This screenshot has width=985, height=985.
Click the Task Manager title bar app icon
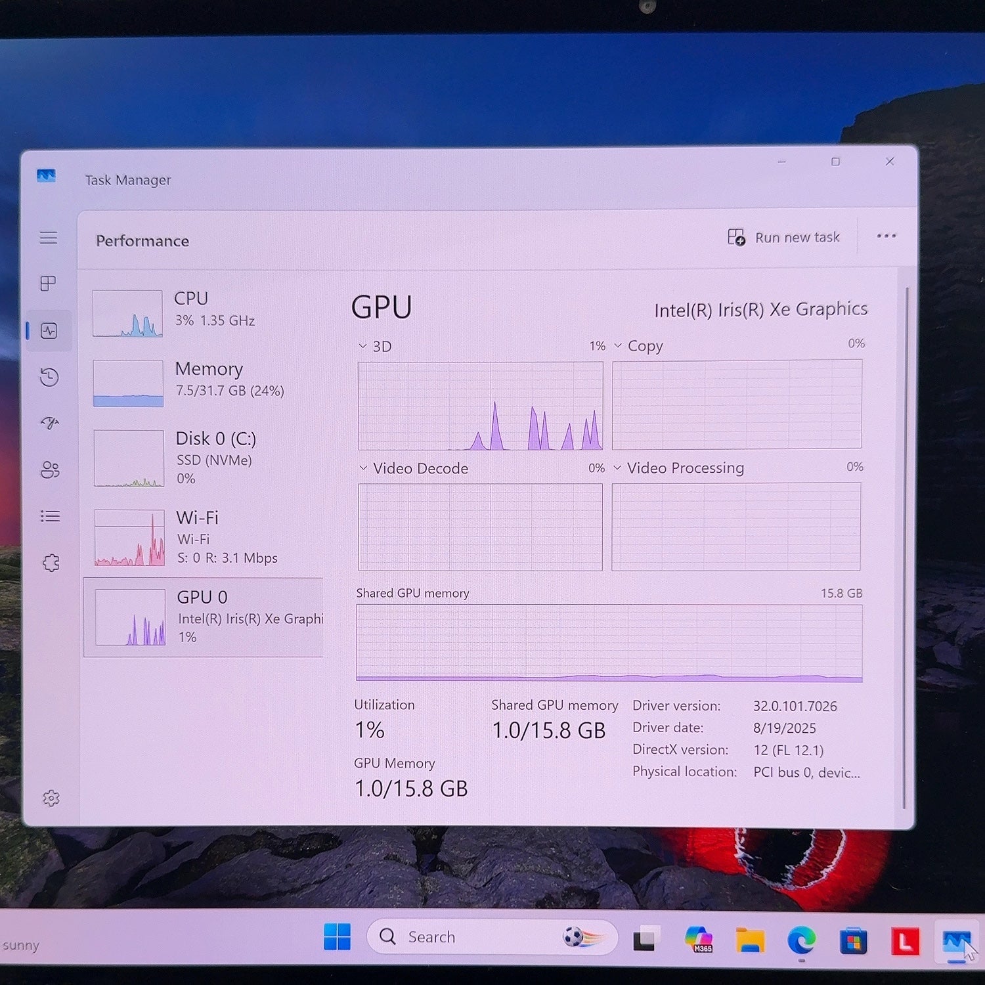[46, 176]
